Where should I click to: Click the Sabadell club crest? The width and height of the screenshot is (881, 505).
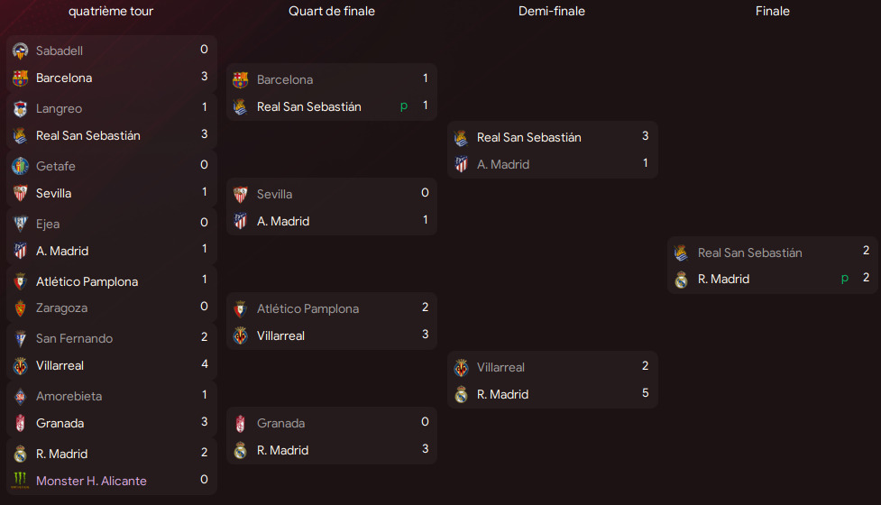coord(20,51)
